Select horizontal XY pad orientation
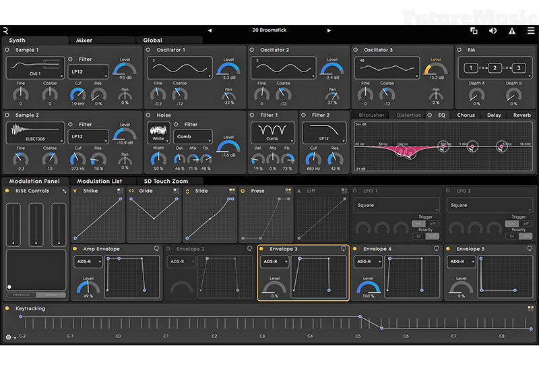Screen dimensions: 539x371 pyautogui.click(x=22, y=295)
